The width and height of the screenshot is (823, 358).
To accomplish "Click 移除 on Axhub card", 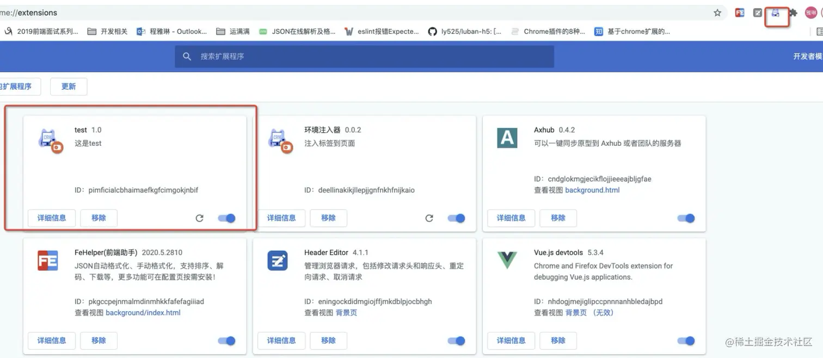I will tap(558, 218).
